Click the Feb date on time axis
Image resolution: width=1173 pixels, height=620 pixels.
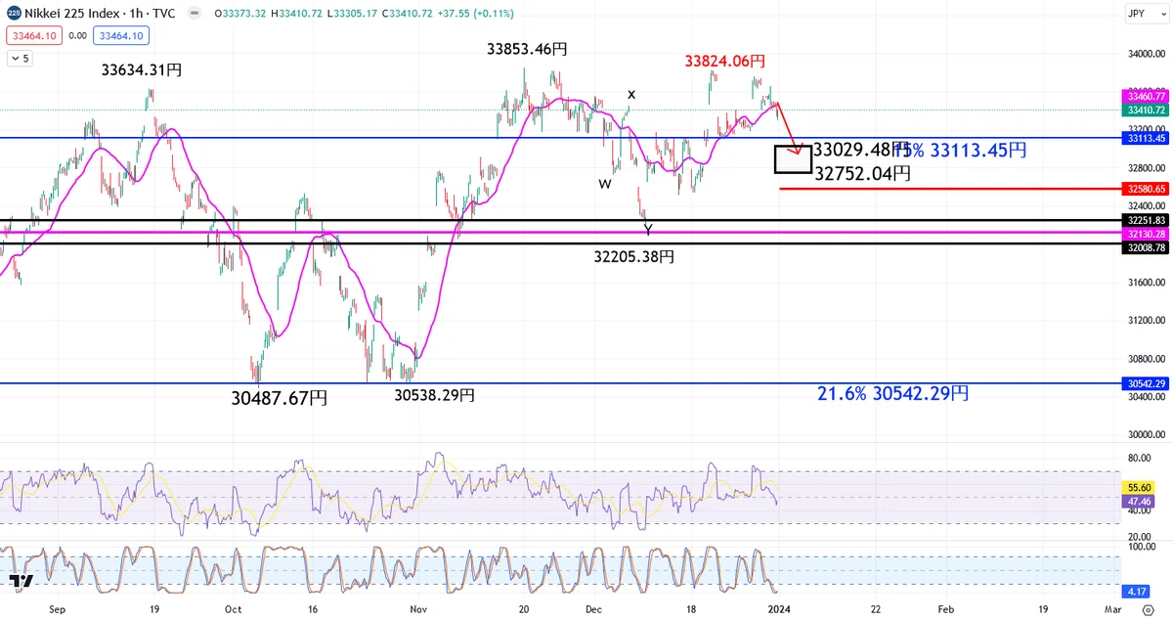[945, 607]
